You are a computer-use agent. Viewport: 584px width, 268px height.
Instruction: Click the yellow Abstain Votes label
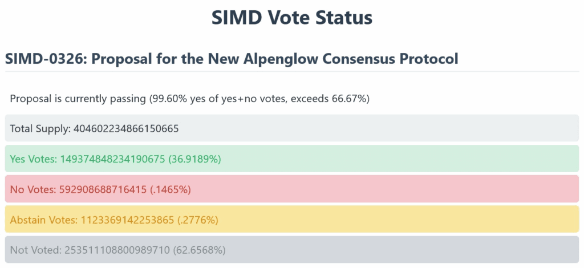point(43,220)
